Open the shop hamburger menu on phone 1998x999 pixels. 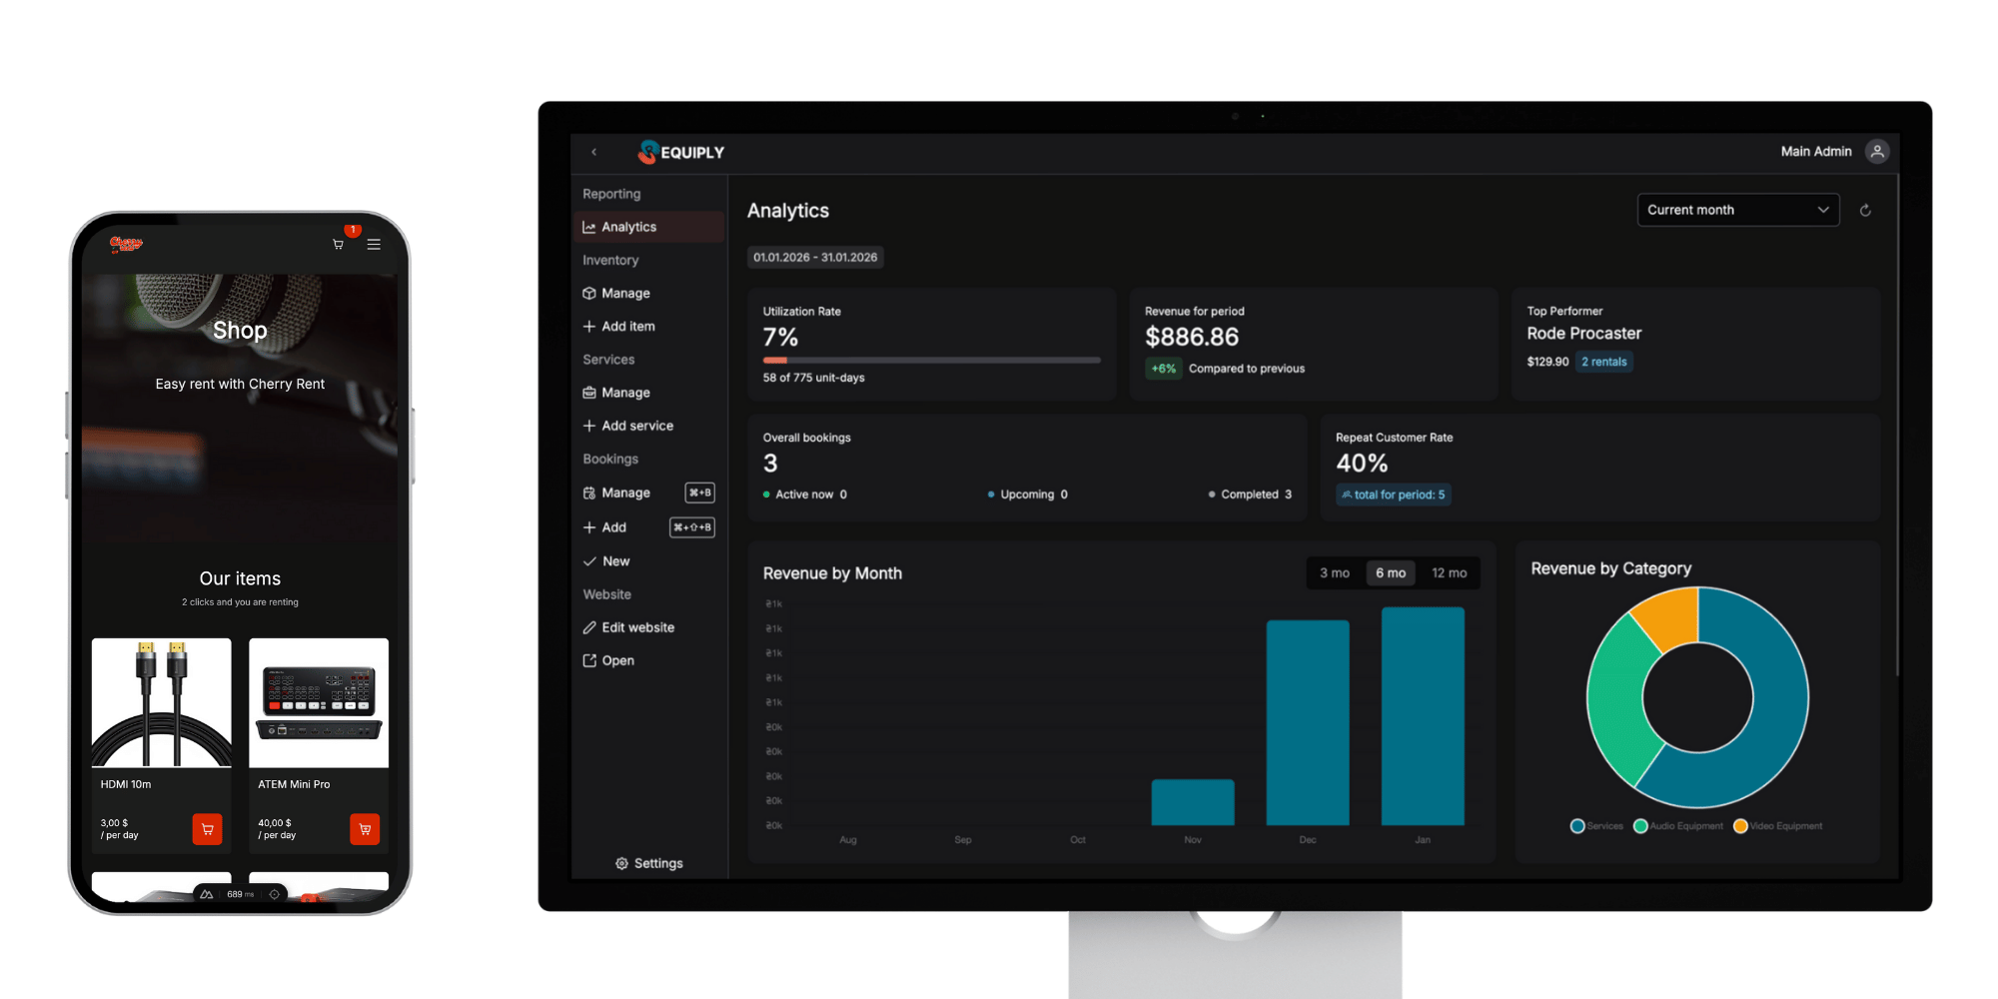click(x=374, y=244)
